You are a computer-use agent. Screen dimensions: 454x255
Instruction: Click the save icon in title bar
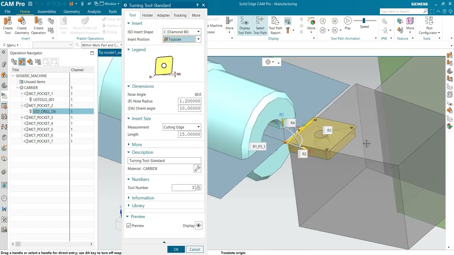pyautogui.click(x=30, y=4)
